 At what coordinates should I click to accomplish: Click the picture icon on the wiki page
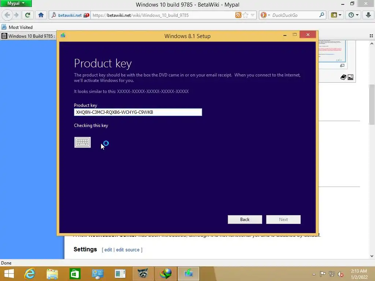click(x=350, y=77)
